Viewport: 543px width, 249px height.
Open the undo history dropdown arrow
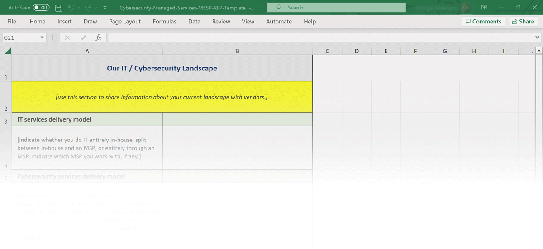(78, 8)
